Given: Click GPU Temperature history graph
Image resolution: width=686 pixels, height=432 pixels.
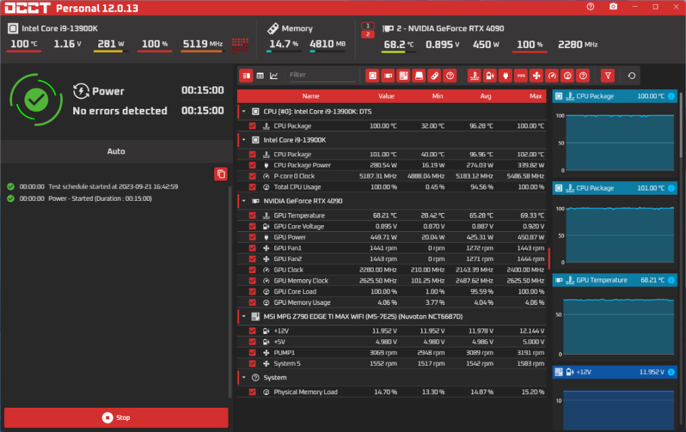Looking at the screenshot, I should coord(619,325).
